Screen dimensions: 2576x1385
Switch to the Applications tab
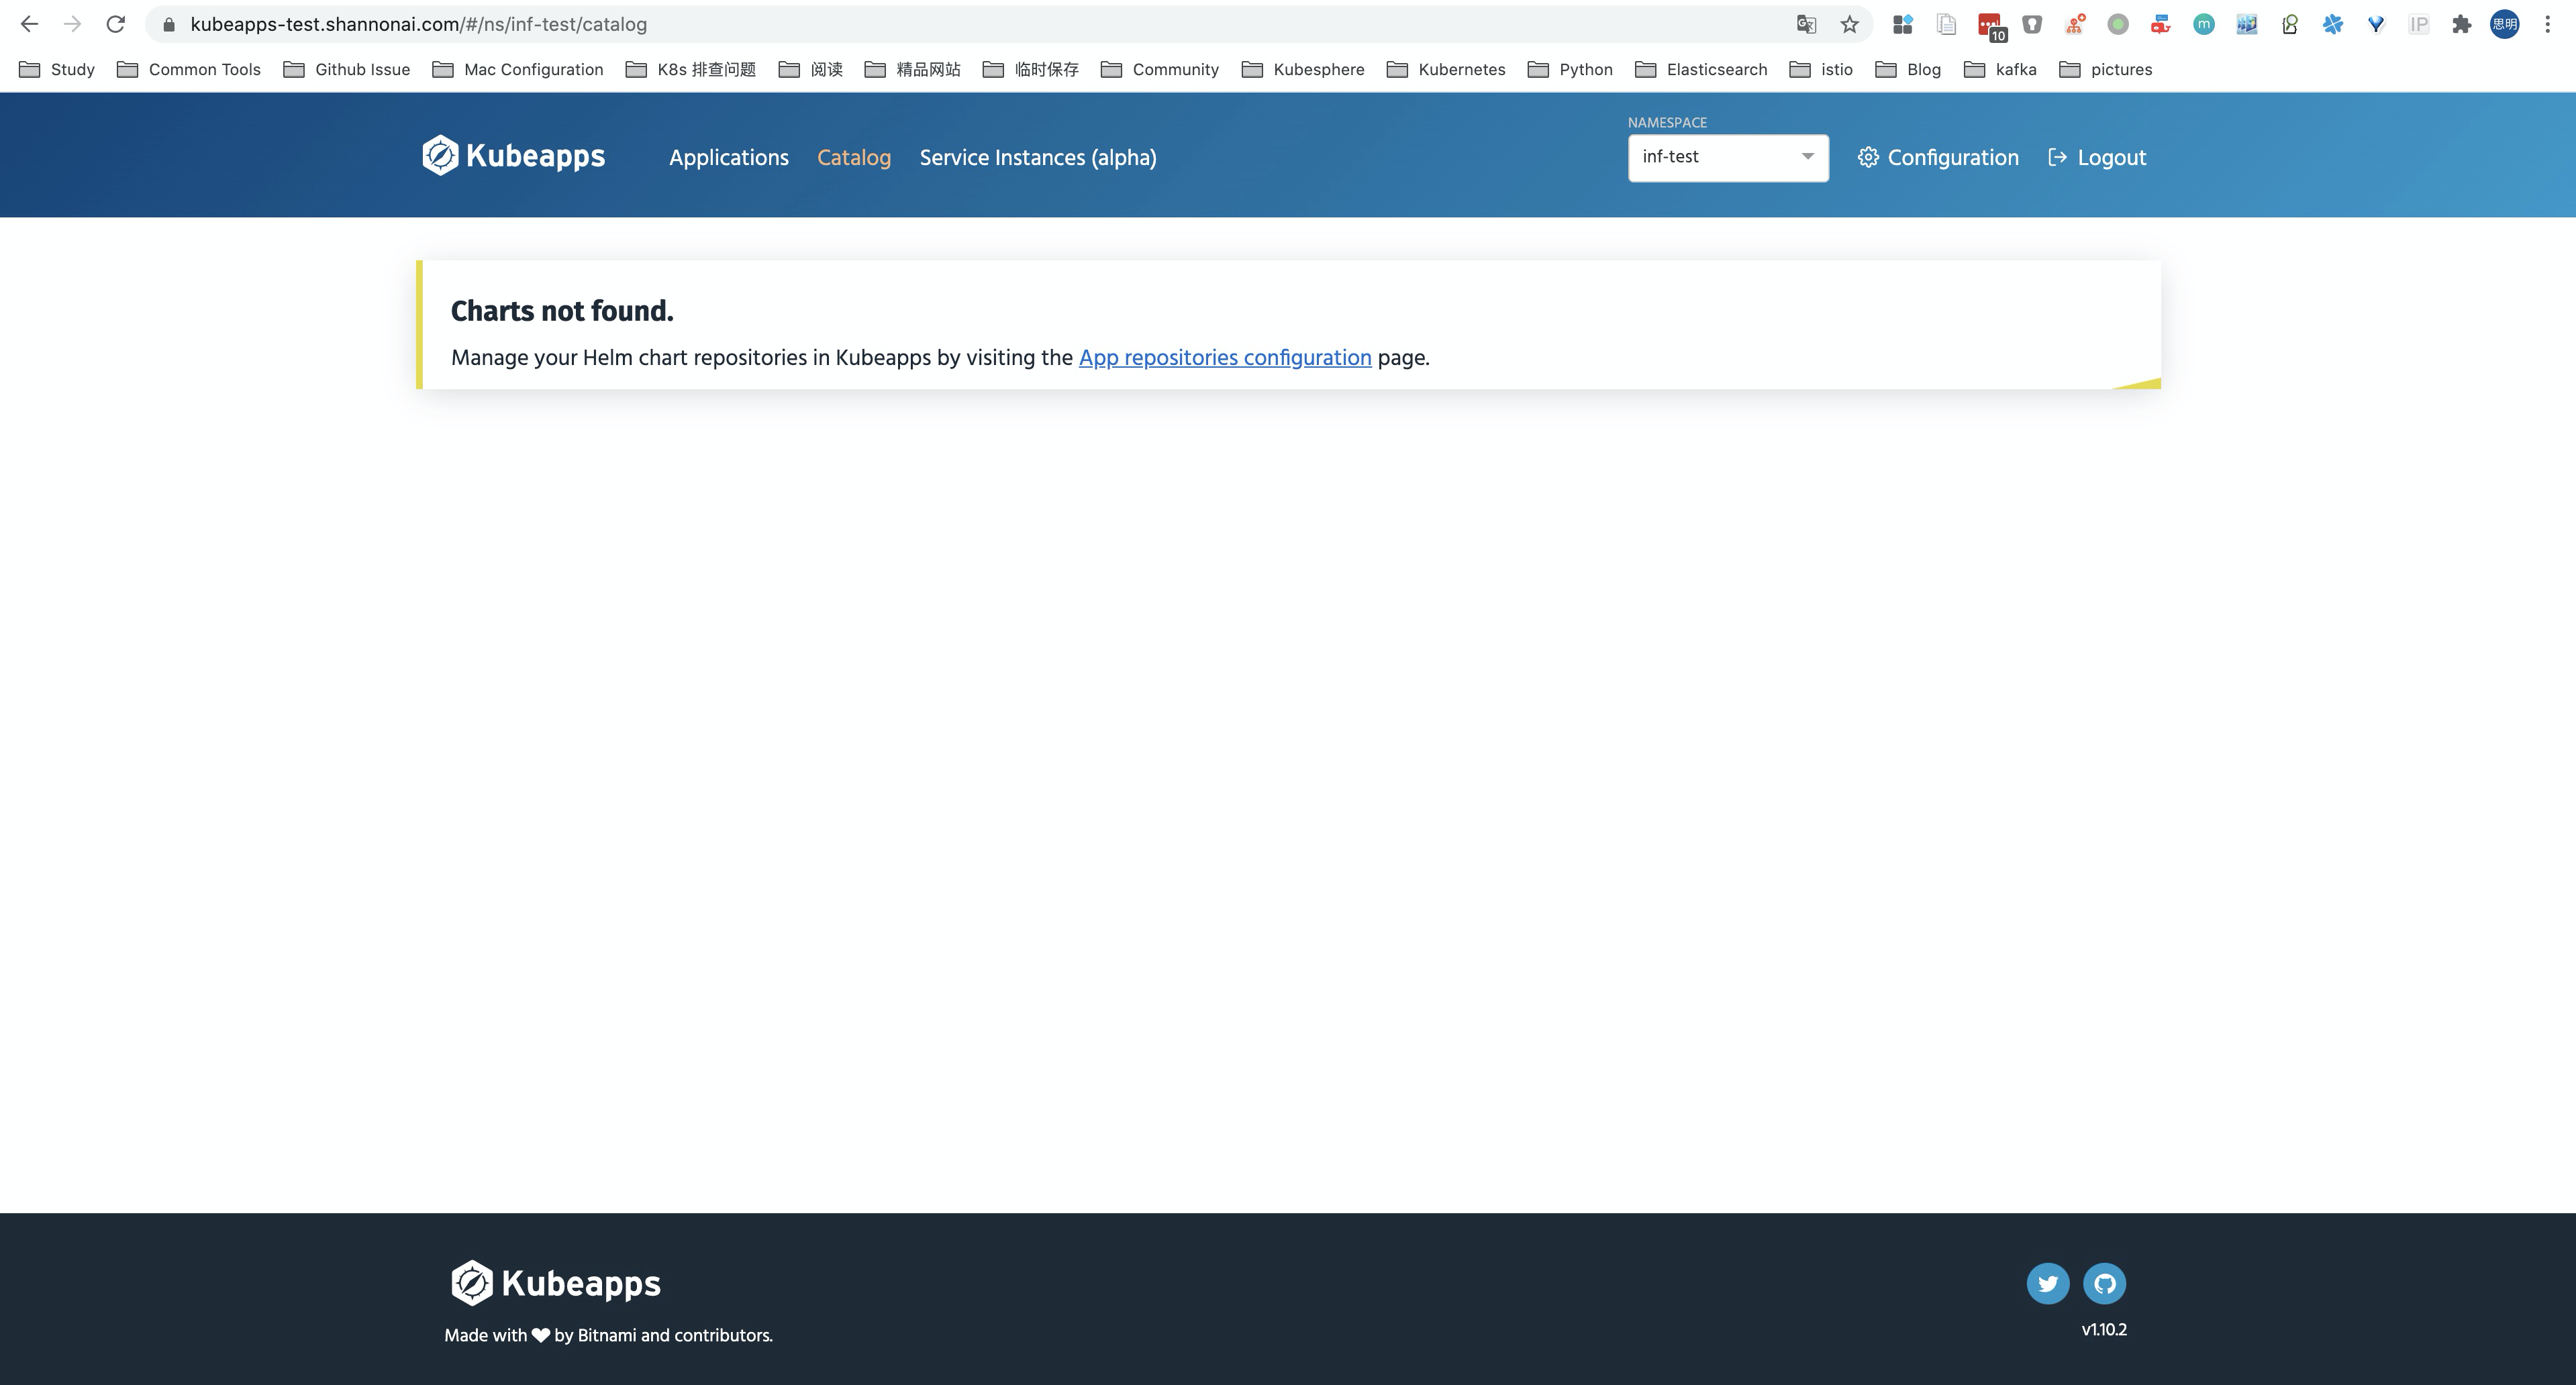(729, 157)
